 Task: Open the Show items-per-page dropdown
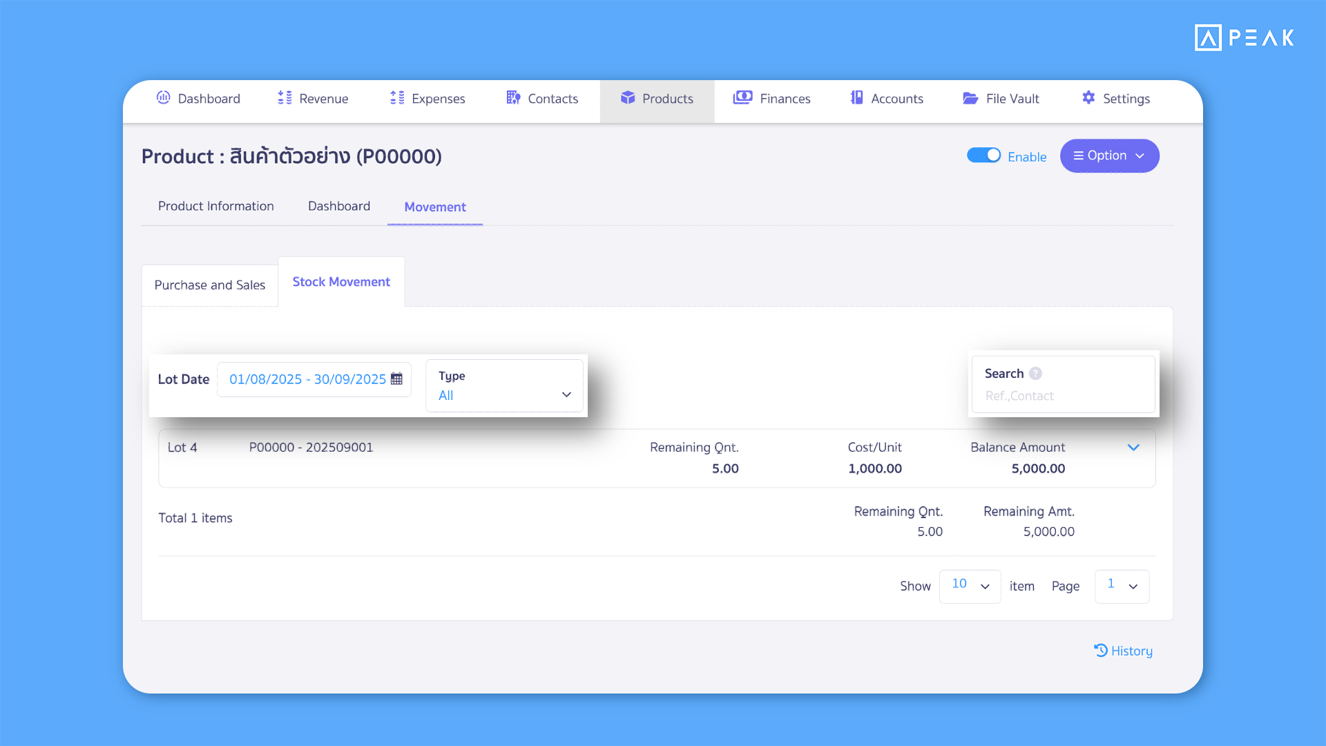[x=970, y=586]
